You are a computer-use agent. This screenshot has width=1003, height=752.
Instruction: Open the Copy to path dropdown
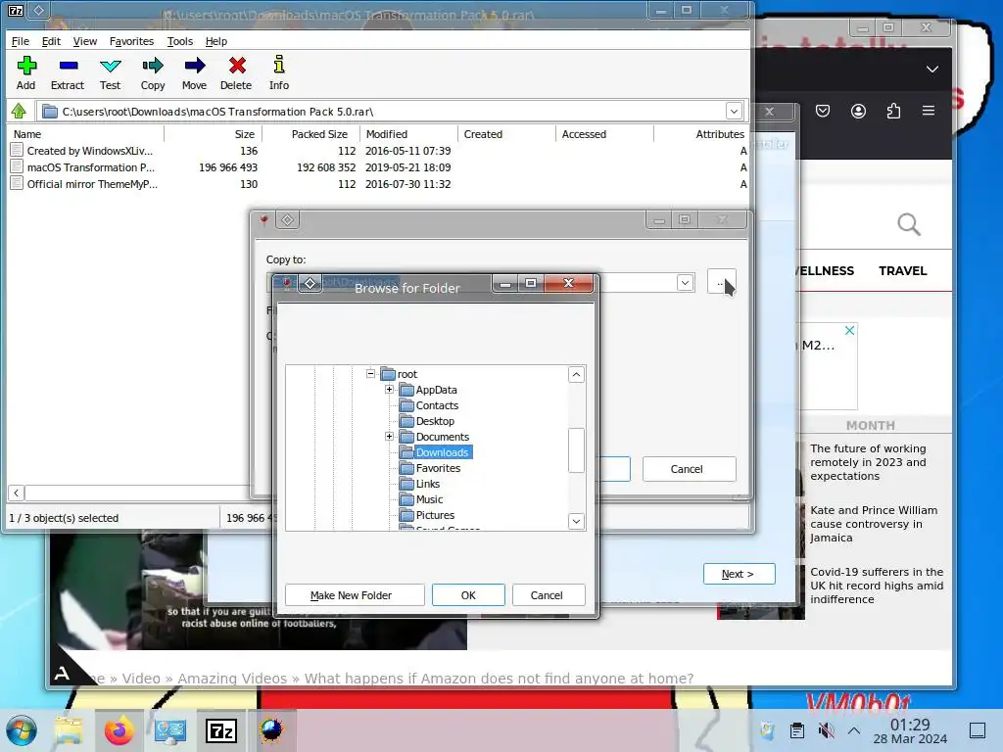[x=685, y=283]
